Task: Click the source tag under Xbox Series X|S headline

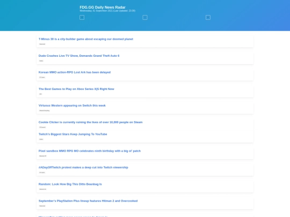Action: 40,94
